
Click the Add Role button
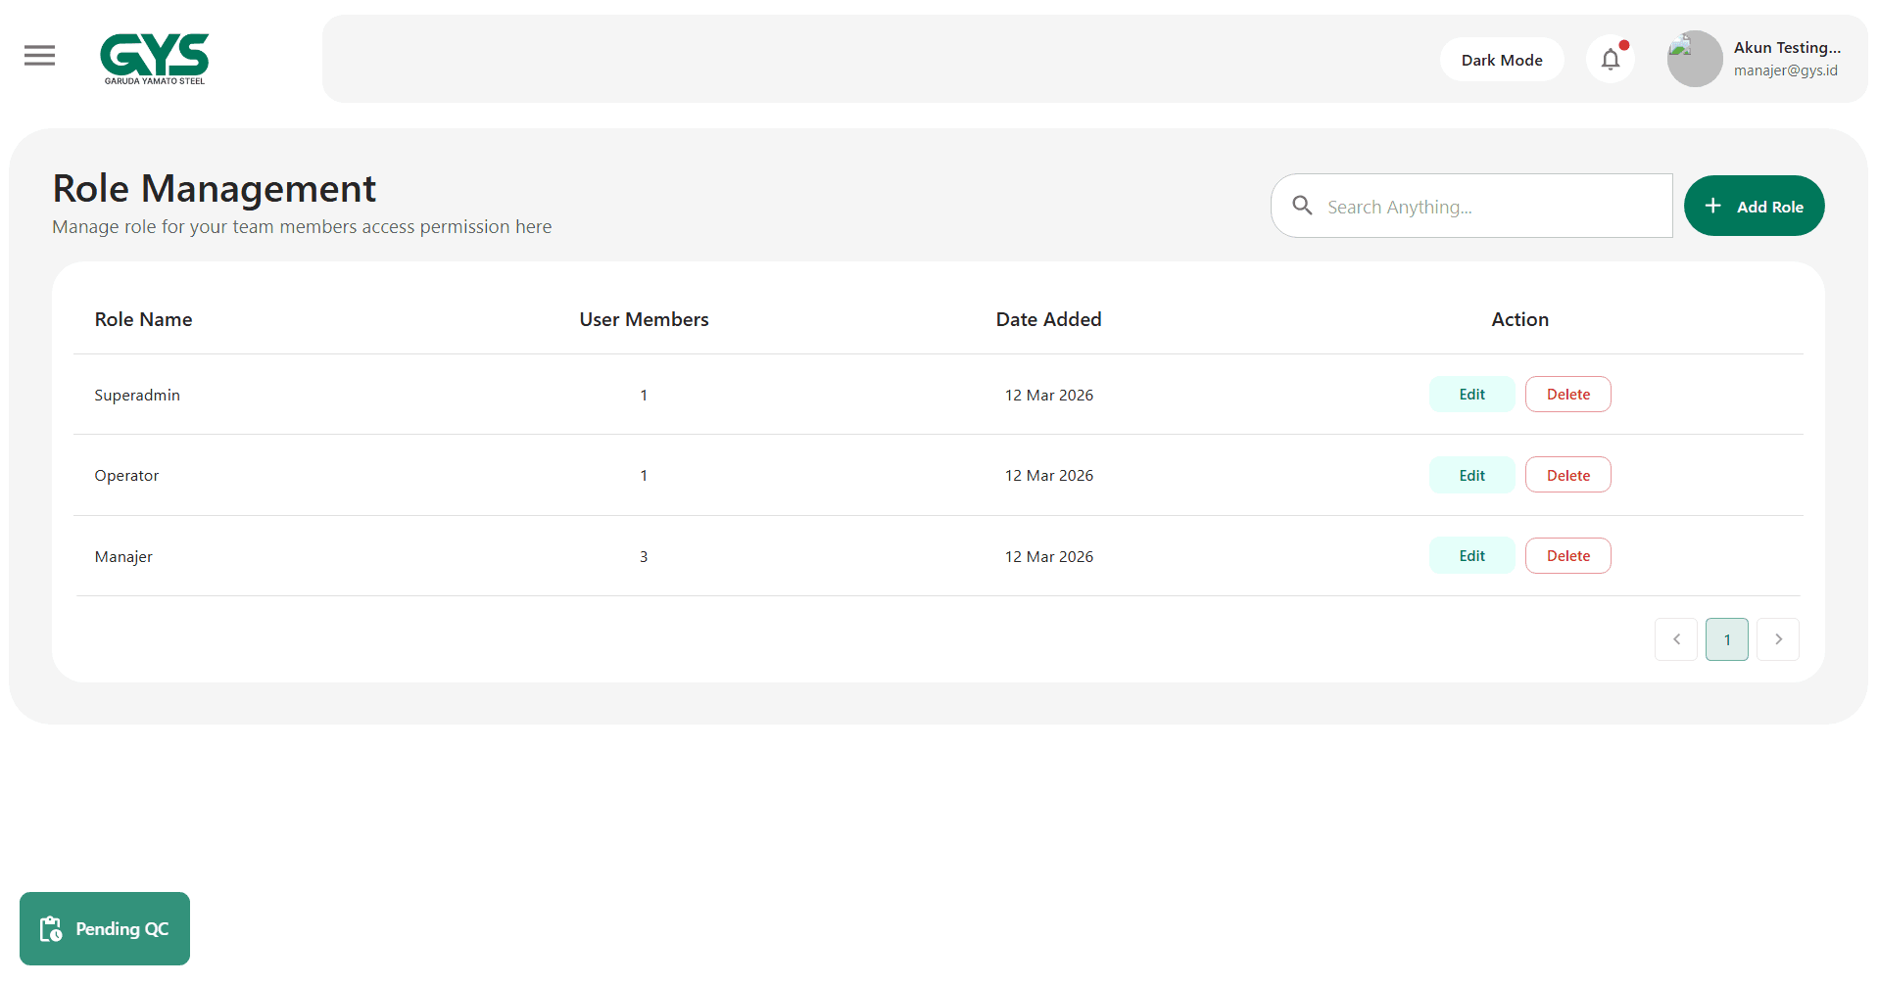tap(1753, 206)
